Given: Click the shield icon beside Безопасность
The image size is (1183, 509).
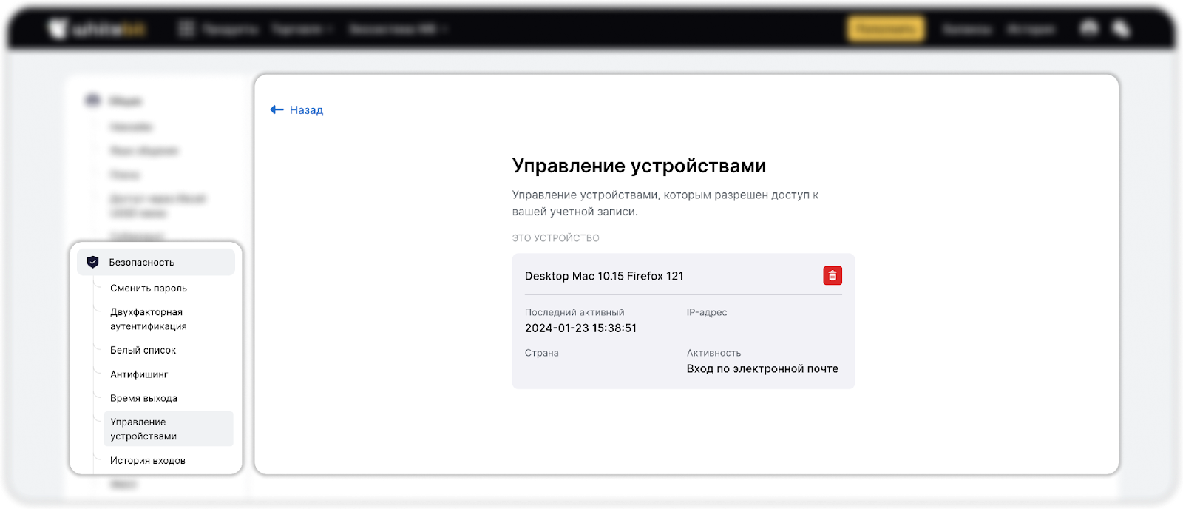Looking at the screenshot, I should 93,262.
